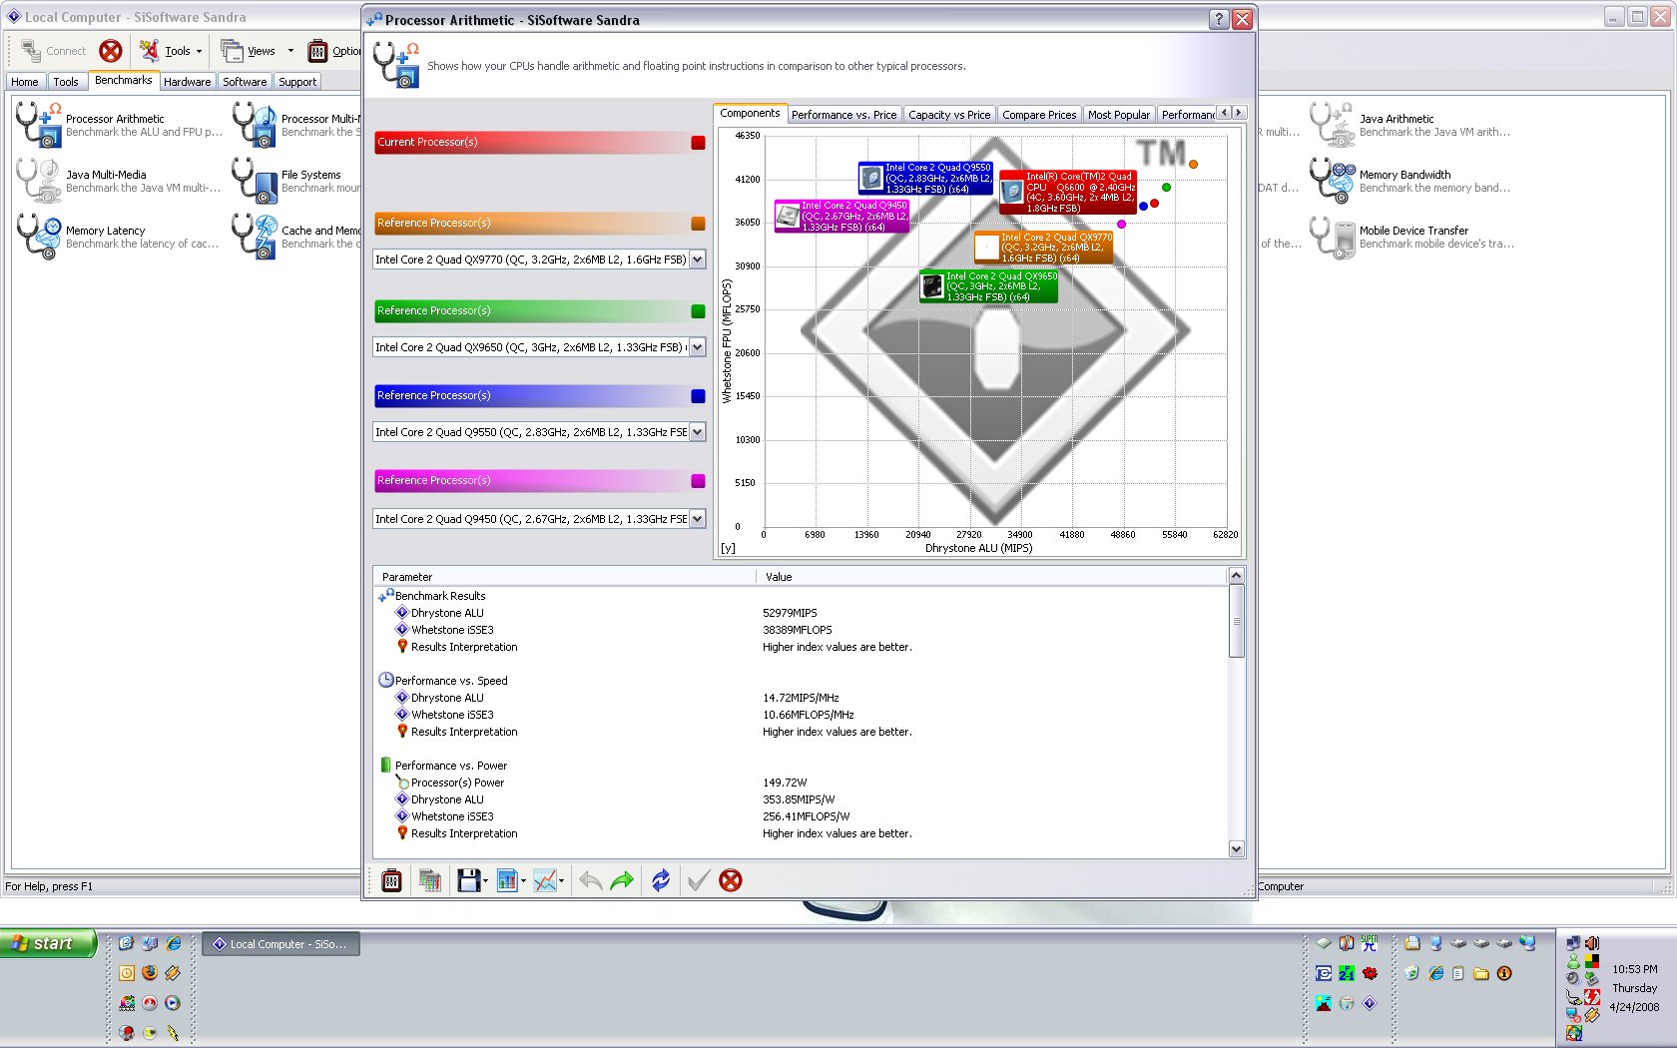Open the Software tab in main window
Image resolution: width=1677 pixels, height=1048 pixels.
pyautogui.click(x=245, y=82)
